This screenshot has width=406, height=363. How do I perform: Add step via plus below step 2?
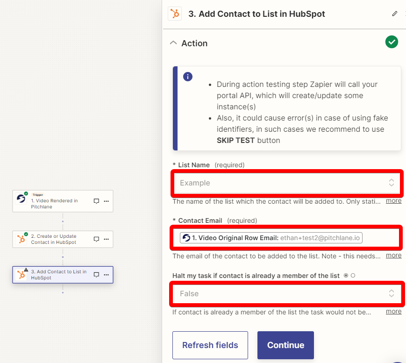63,257
